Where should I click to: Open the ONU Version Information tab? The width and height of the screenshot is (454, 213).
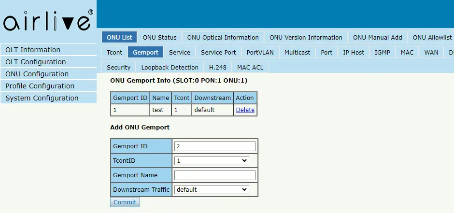click(306, 37)
